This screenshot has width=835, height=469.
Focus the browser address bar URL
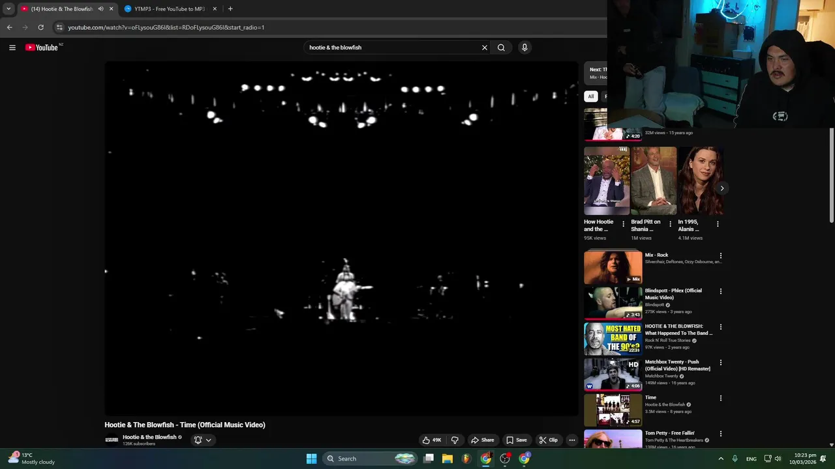(166, 27)
